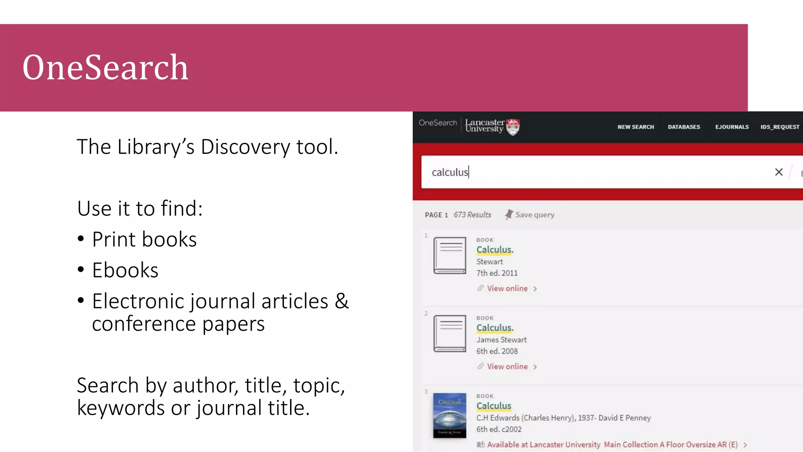Click the Save query pin icon
Image resolution: width=803 pixels, height=452 pixels.
point(509,215)
